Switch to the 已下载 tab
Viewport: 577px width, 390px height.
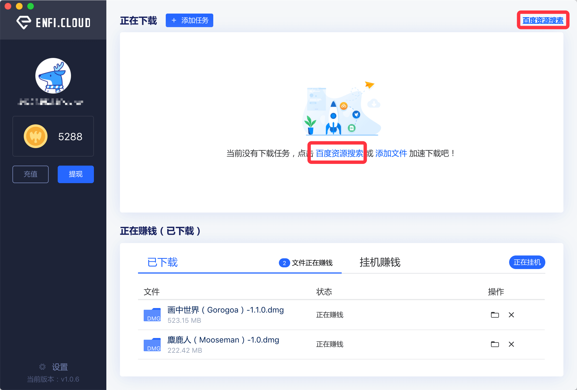(x=163, y=262)
